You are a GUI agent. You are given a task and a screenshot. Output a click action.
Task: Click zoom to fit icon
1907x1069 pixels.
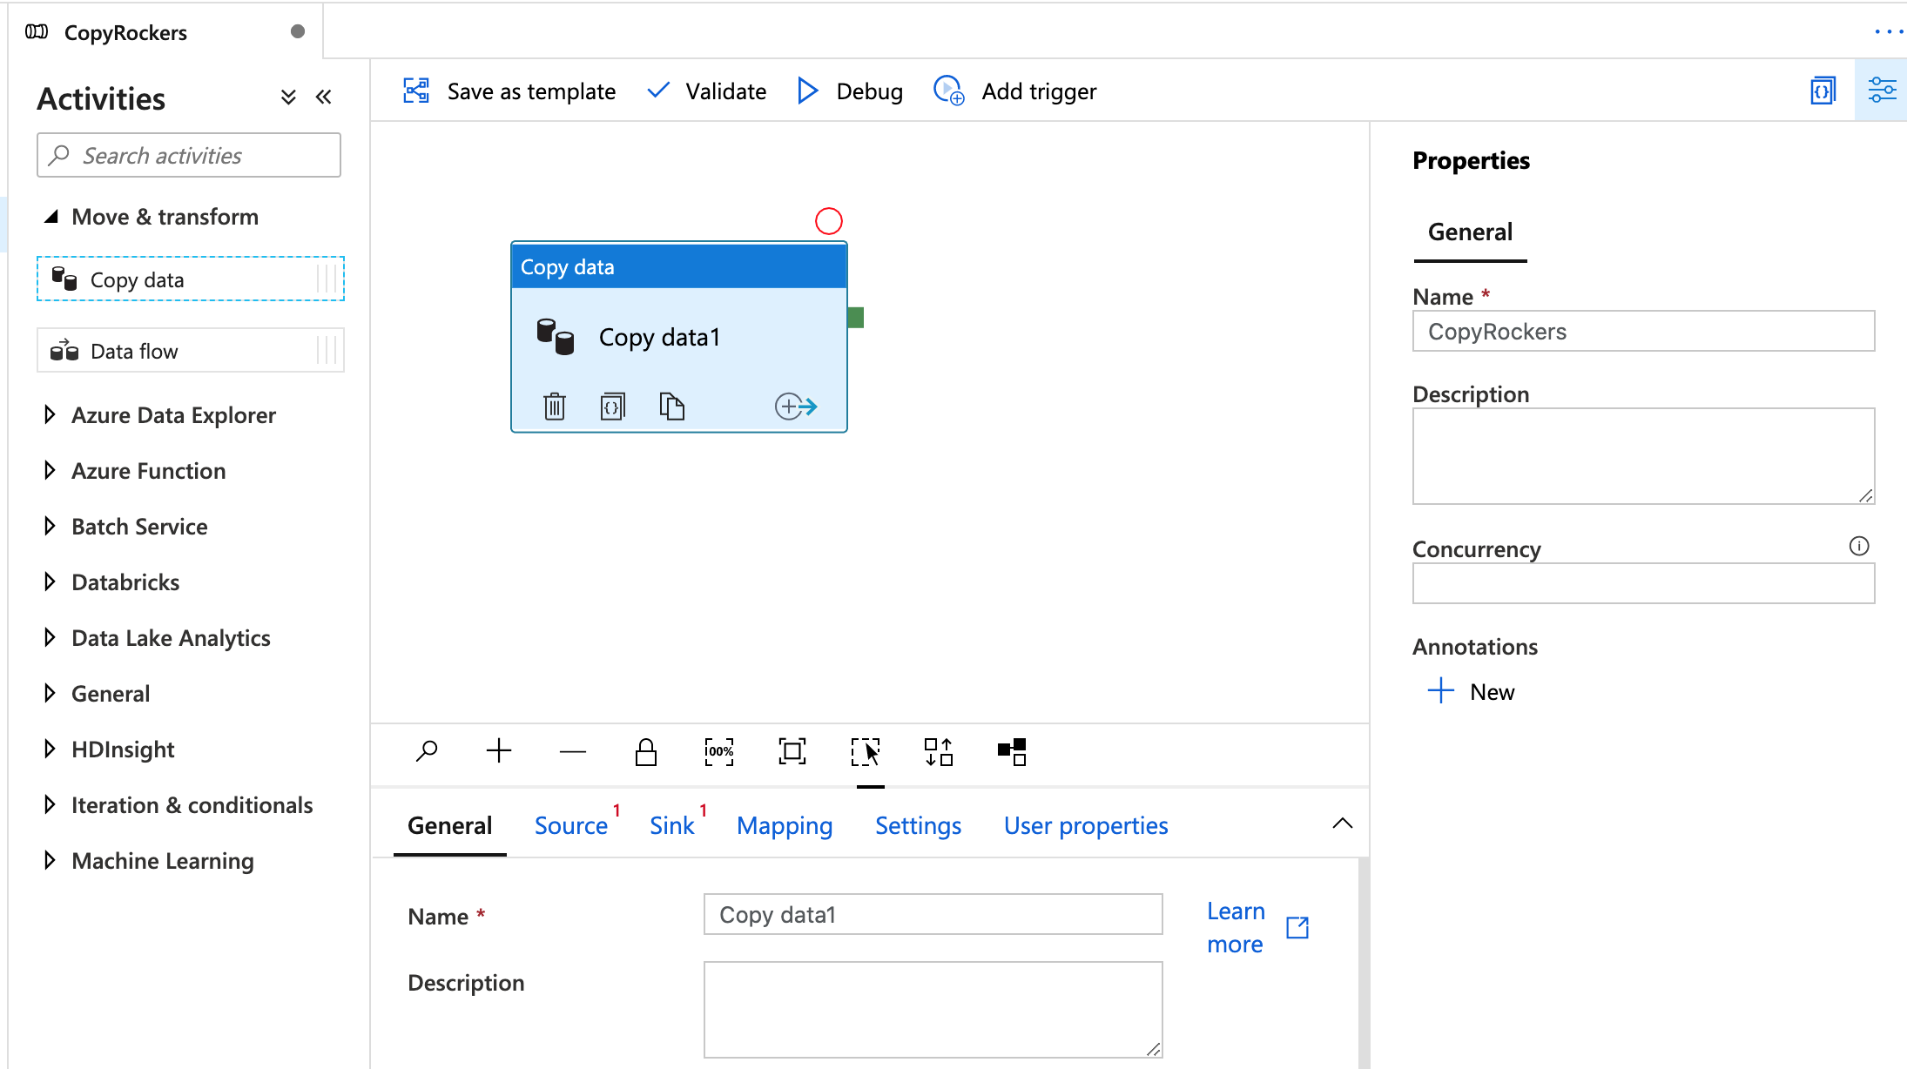(x=792, y=750)
